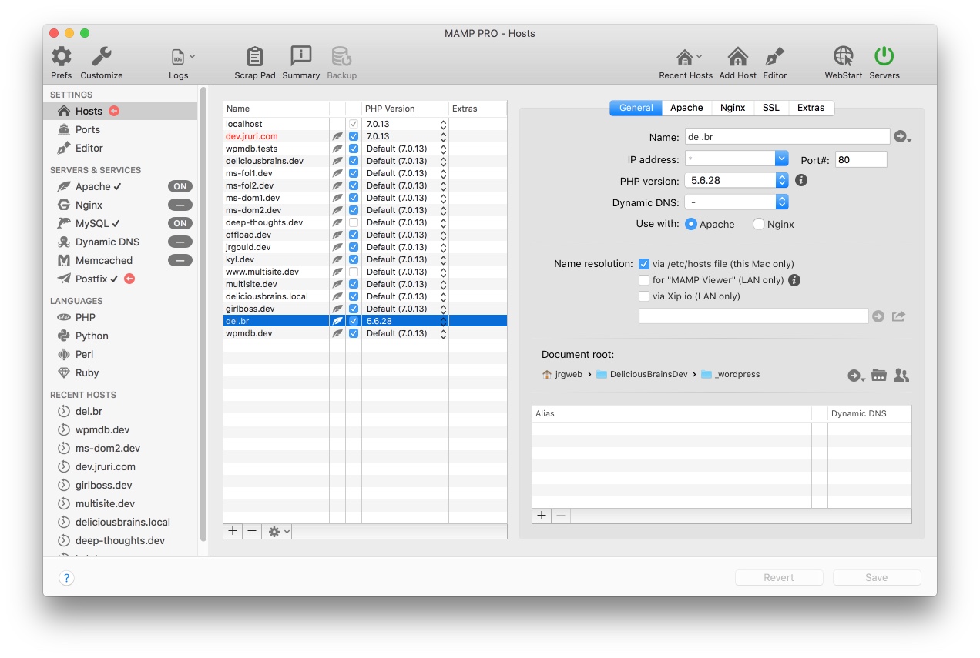Open the hosts list gear menu
This screenshot has width=980, height=658.
[277, 531]
